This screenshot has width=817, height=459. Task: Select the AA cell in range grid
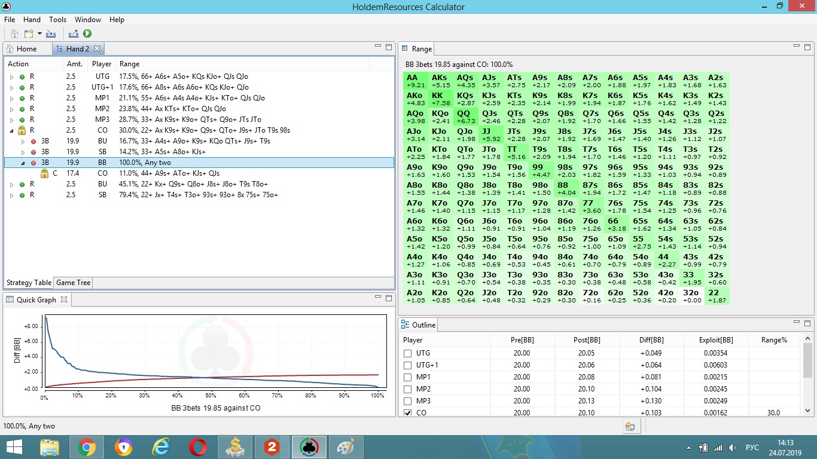click(416, 81)
